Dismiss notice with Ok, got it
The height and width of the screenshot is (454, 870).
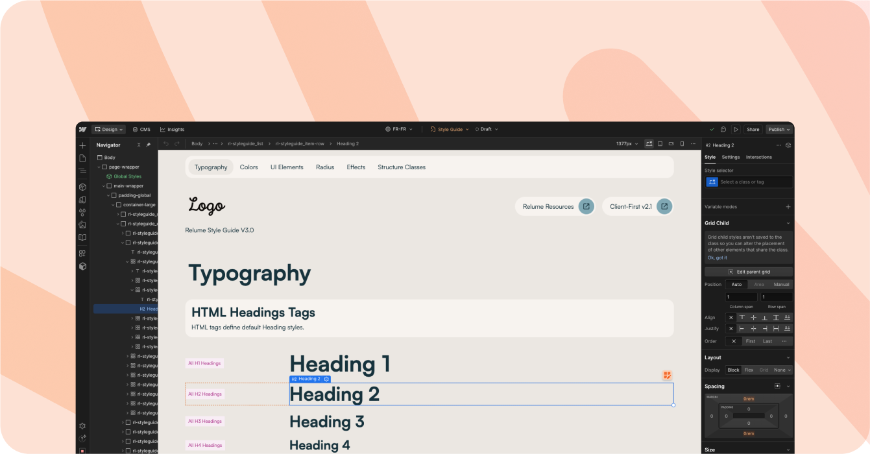point(717,257)
